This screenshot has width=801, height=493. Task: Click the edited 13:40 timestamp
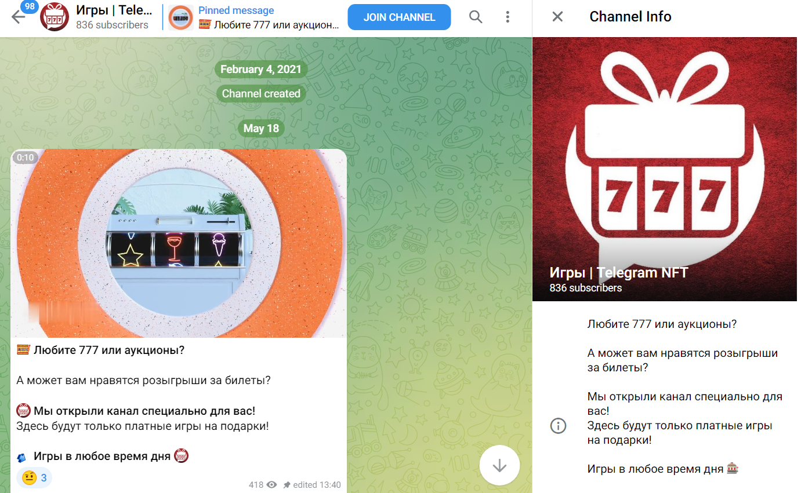pyautogui.click(x=317, y=485)
